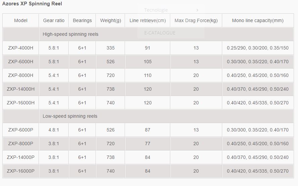Viewport: 298px width, 186px height.
Task: Click the Max Drag Force(kg) header
Action: click(x=196, y=20)
